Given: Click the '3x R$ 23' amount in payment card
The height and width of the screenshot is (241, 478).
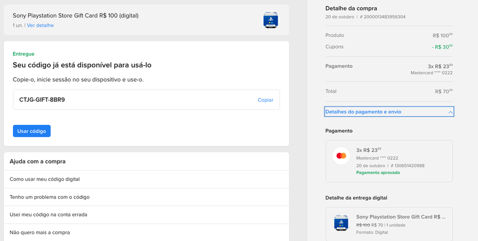Looking at the screenshot, I should (x=369, y=150).
